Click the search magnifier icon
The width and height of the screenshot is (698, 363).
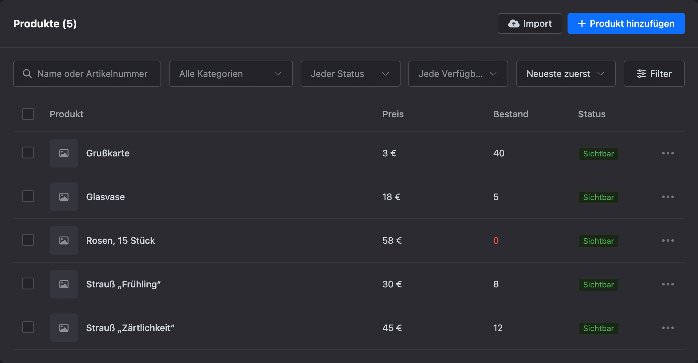27,74
